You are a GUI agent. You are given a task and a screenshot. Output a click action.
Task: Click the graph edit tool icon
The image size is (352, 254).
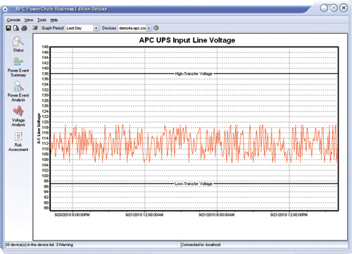coord(35,28)
